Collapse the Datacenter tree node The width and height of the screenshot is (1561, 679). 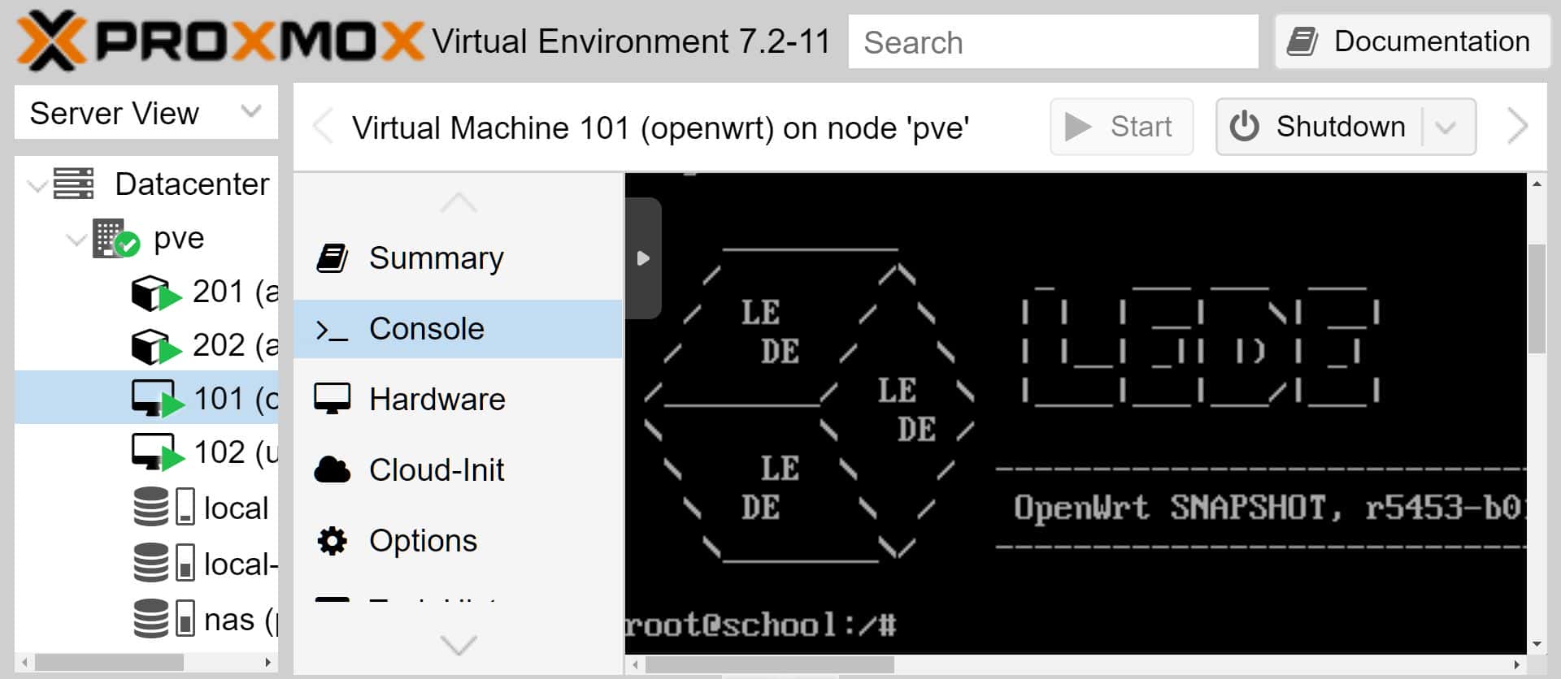coord(37,185)
